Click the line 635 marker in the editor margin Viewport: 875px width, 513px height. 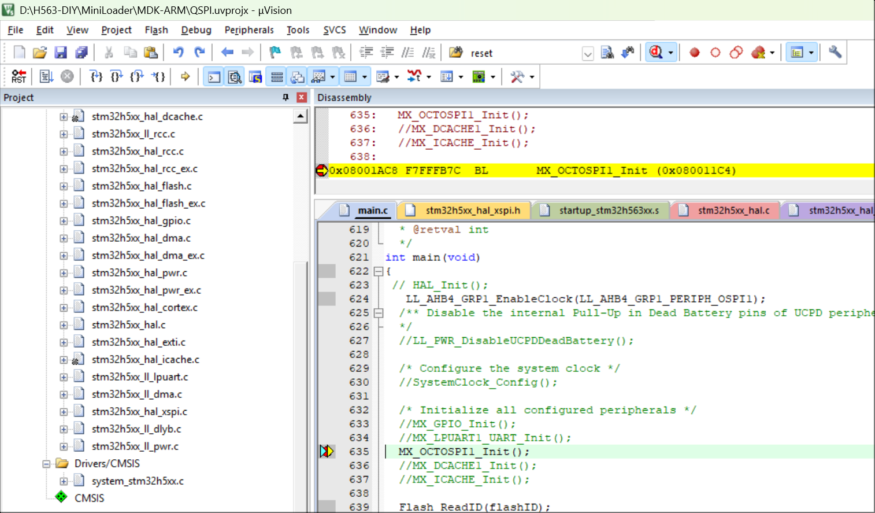click(327, 451)
